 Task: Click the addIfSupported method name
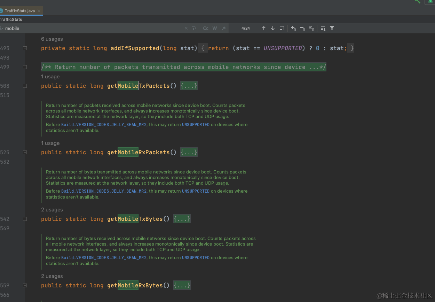135,48
